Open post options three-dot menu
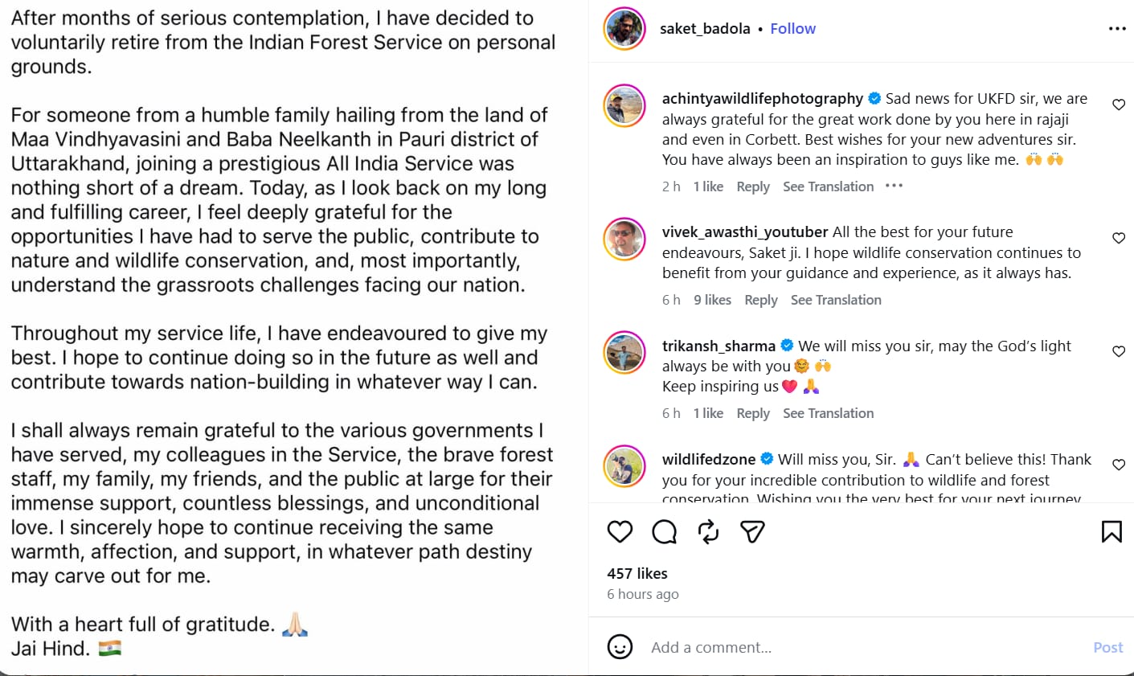This screenshot has height=676, width=1134. [x=1117, y=28]
